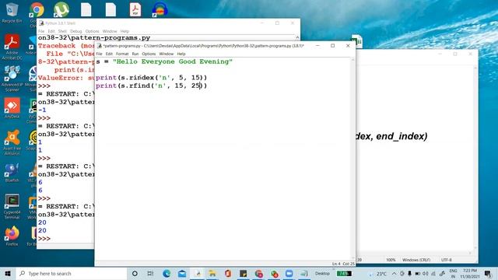Switch to Python IDLE taskbar icon
The height and width of the screenshot is (280, 498).
click(x=198, y=273)
